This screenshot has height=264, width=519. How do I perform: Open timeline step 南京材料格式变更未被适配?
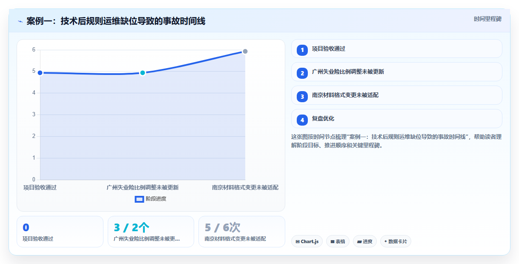point(397,95)
